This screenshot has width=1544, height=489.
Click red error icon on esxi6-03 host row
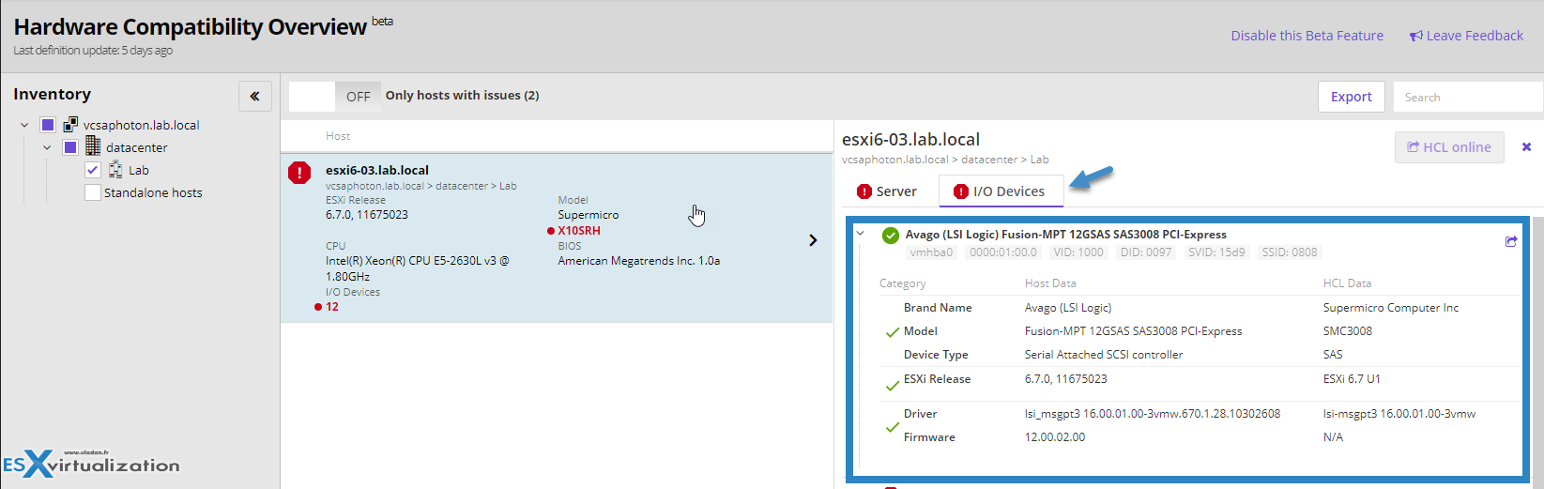(x=299, y=173)
